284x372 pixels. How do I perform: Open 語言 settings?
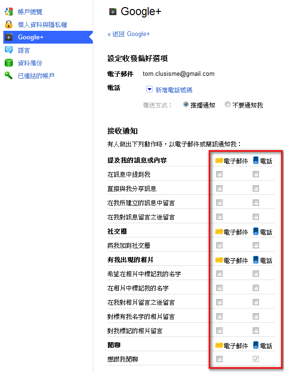24,50
